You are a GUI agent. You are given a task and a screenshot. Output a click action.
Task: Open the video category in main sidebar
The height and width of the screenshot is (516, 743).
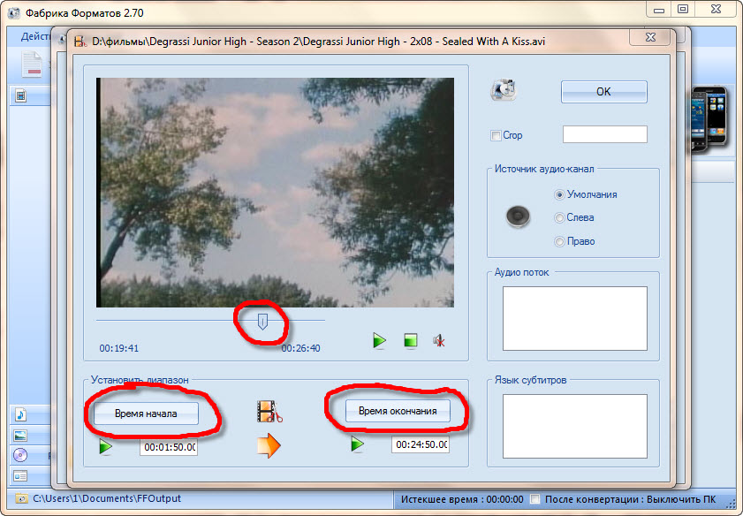point(20,96)
